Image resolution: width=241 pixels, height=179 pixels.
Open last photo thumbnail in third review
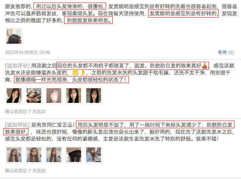coord(94,155)
